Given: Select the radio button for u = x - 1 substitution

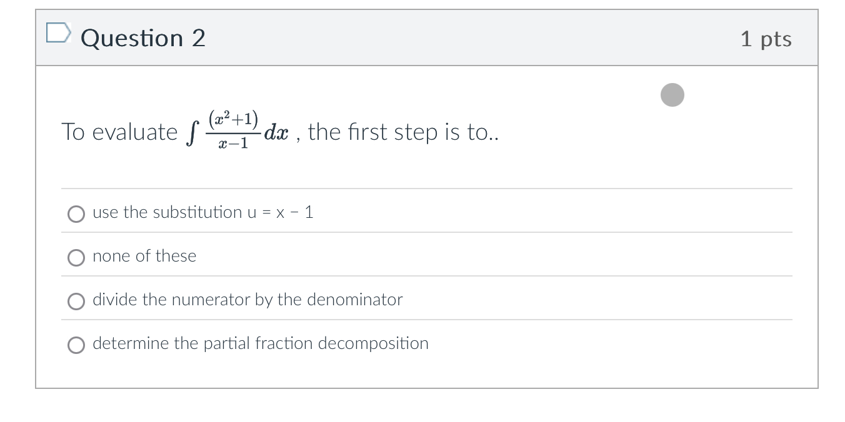Looking at the screenshot, I should [76, 214].
